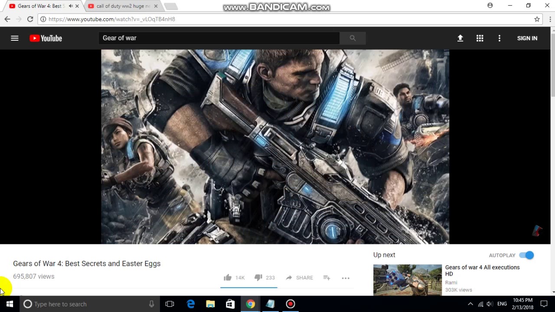
Task: View site information icon in address bar
Action: click(42, 19)
